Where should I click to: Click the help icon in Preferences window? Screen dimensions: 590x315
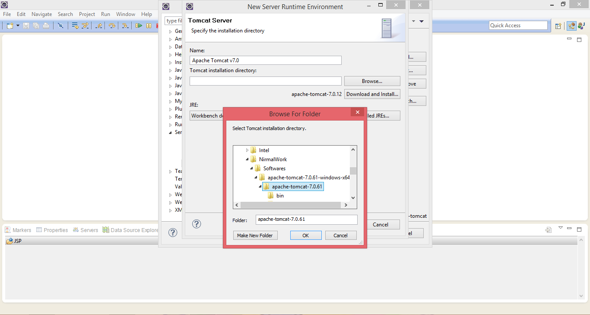[173, 232]
